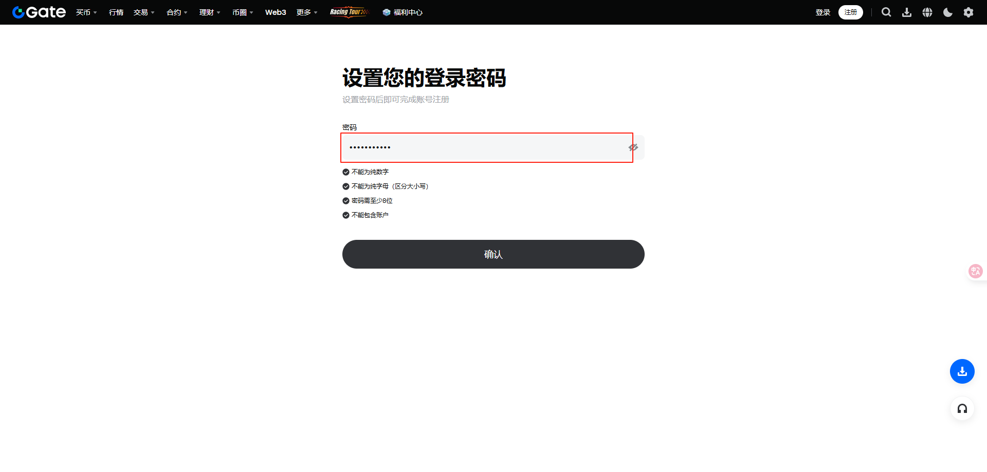The width and height of the screenshot is (987, 472).
Task: Expand the 更多 dropdown menu
Action: (x=303, y=12)
